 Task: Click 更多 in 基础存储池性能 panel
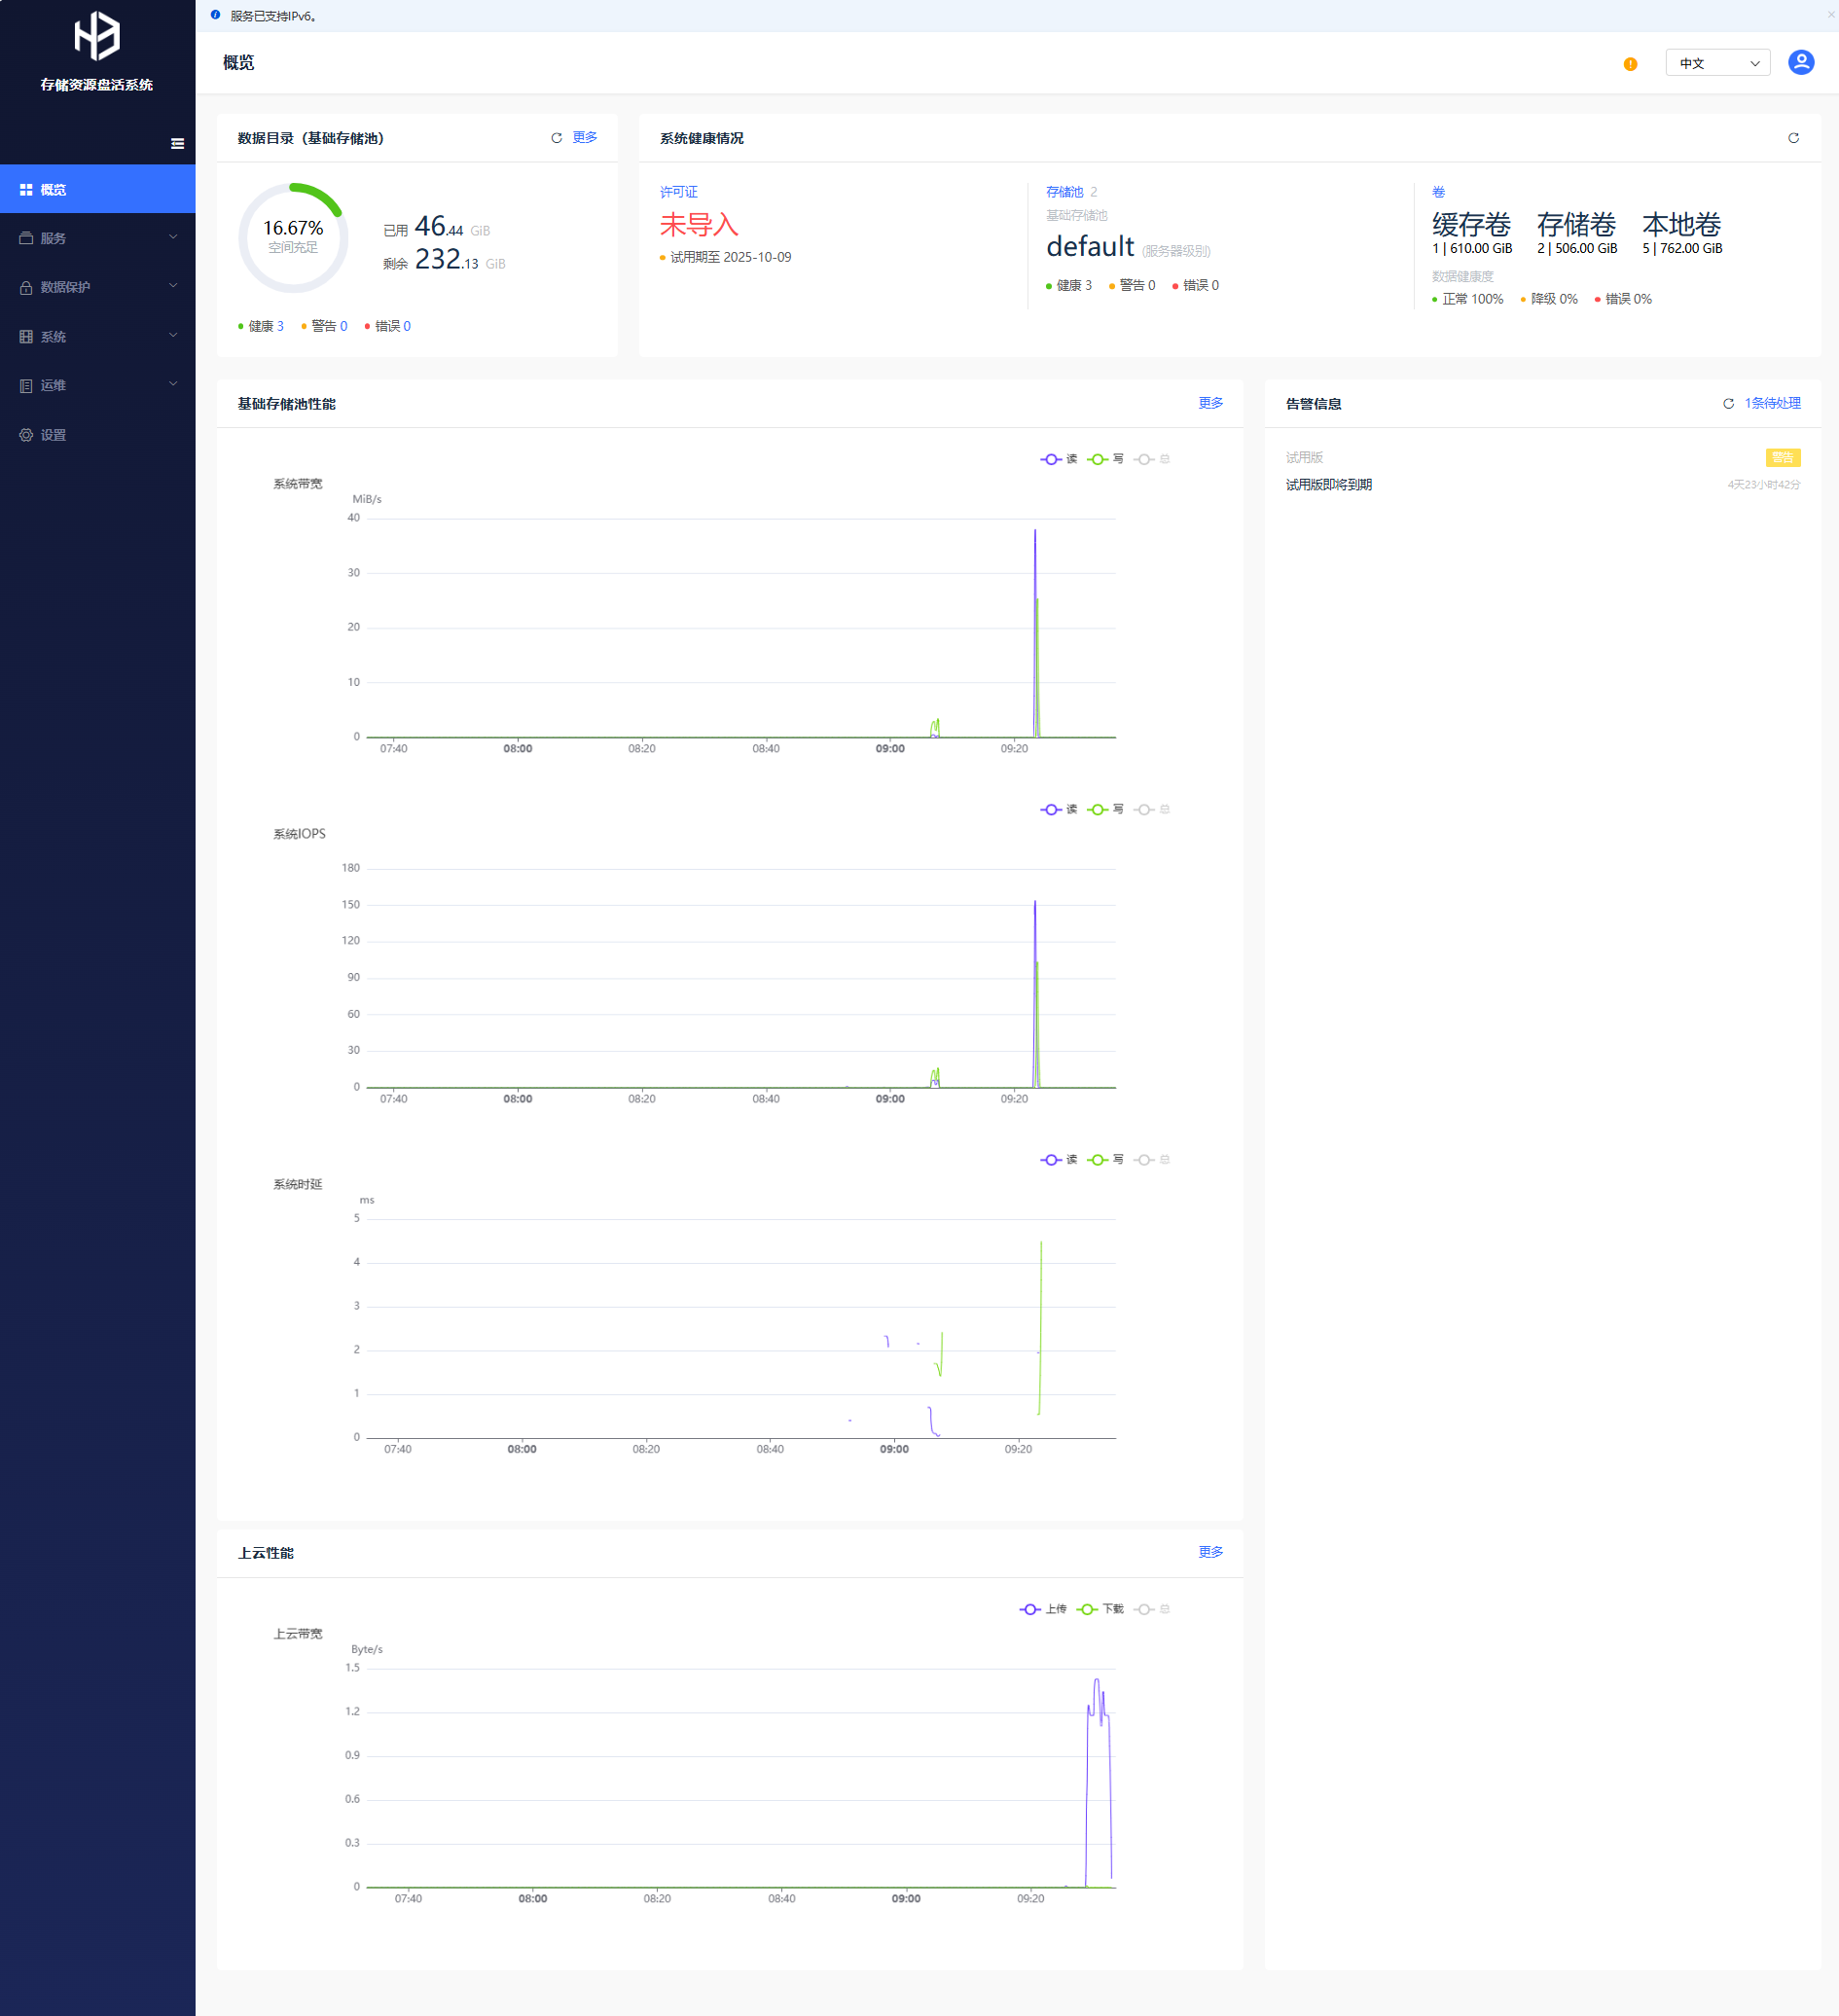pos(1210,403)
